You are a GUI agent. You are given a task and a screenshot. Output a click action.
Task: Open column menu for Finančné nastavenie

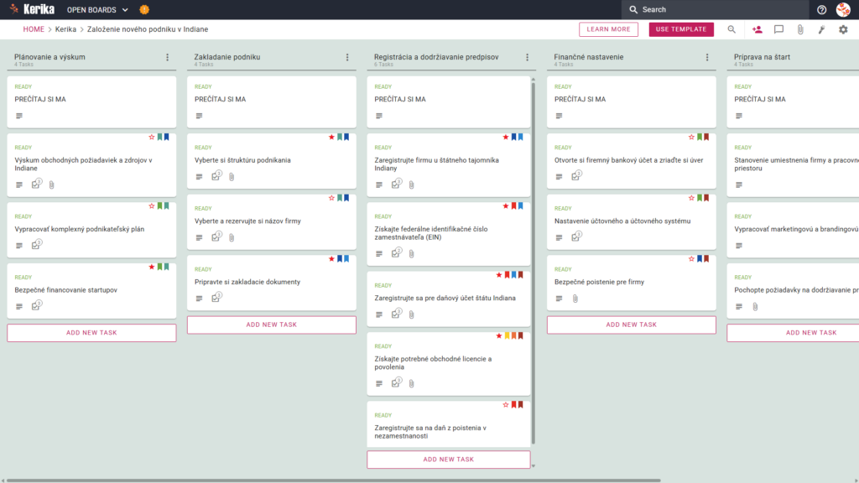[x=707, y=57]
